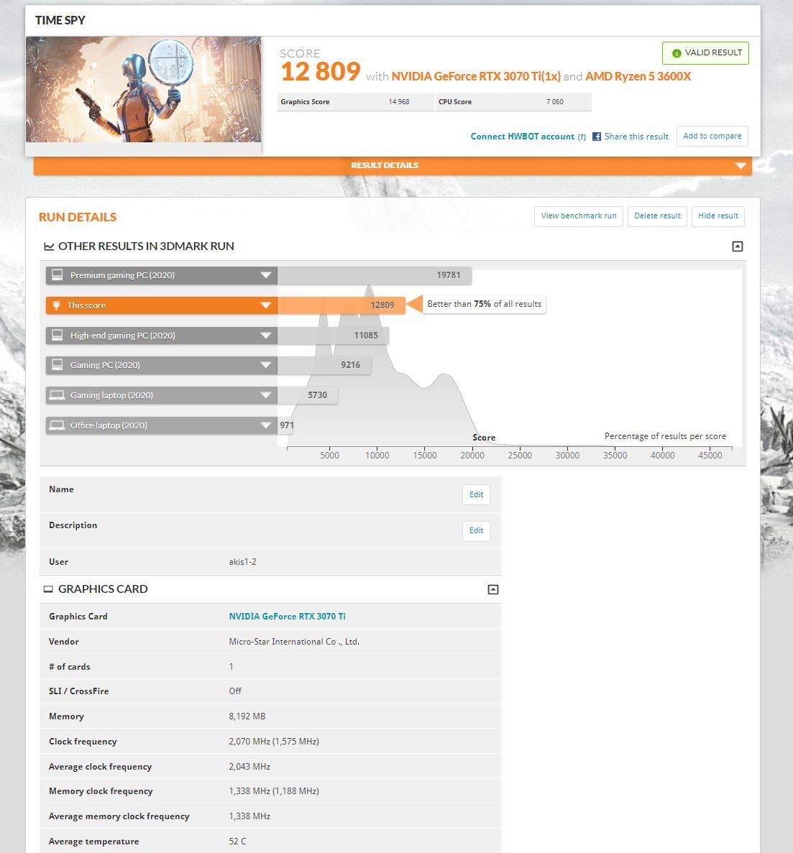Click the 5730 Gaming laptop score value
Image resolution: width=793 pixels, height=853 pixels.
317,395
